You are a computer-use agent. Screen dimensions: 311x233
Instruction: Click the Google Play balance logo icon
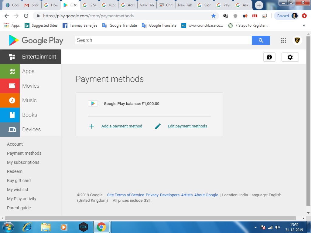click(x=93, y=103)
